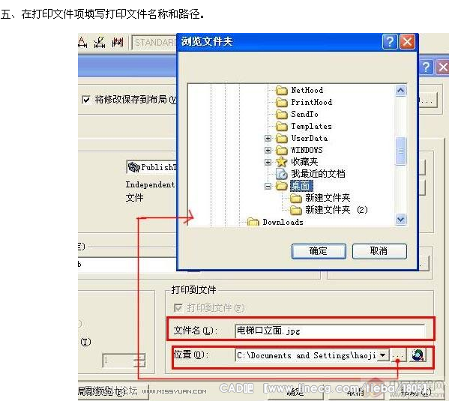Click the help button of Plot dialog
Screen dimensions: 449x401
click(426, 67)
